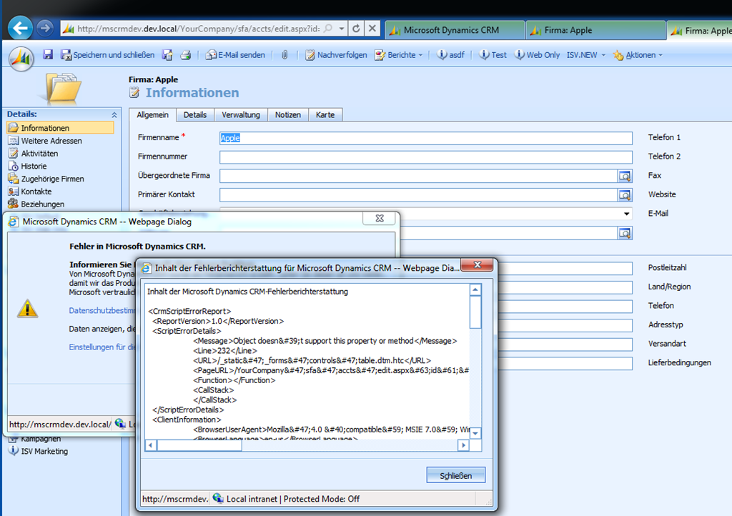Click the Web Only toolbar button

click(537, 55)
